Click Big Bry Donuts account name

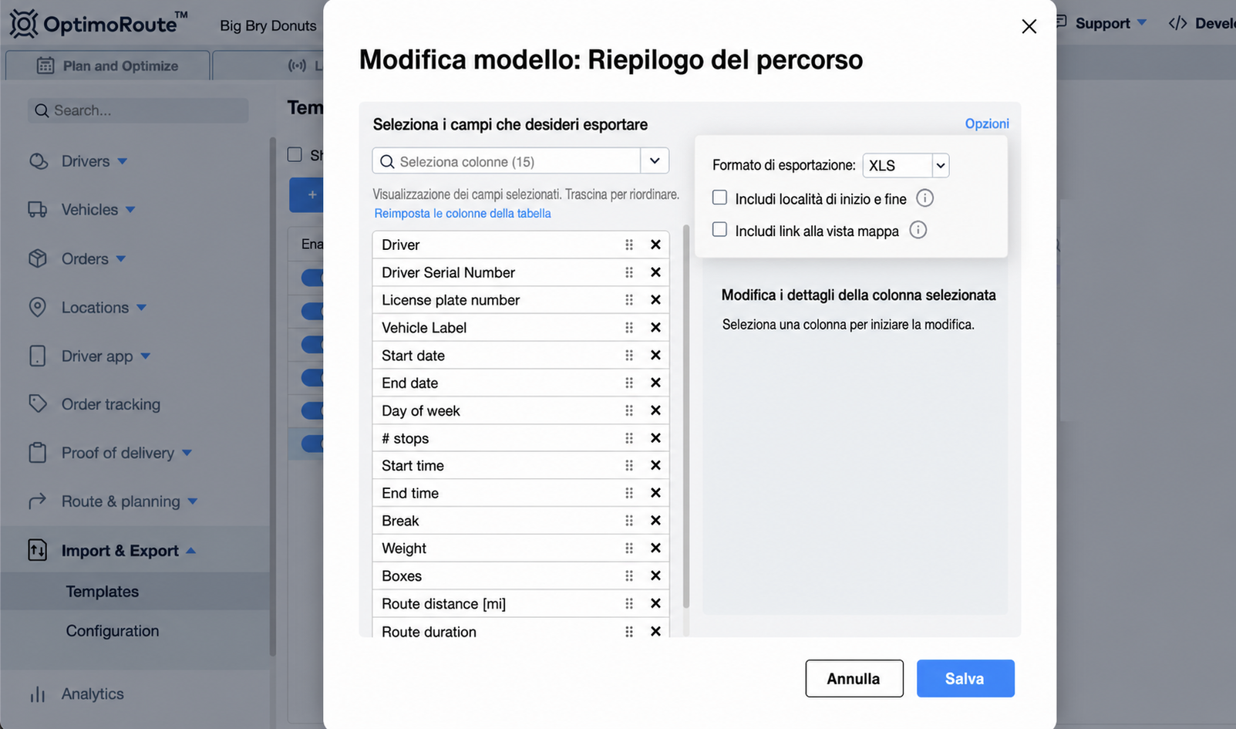268,25
